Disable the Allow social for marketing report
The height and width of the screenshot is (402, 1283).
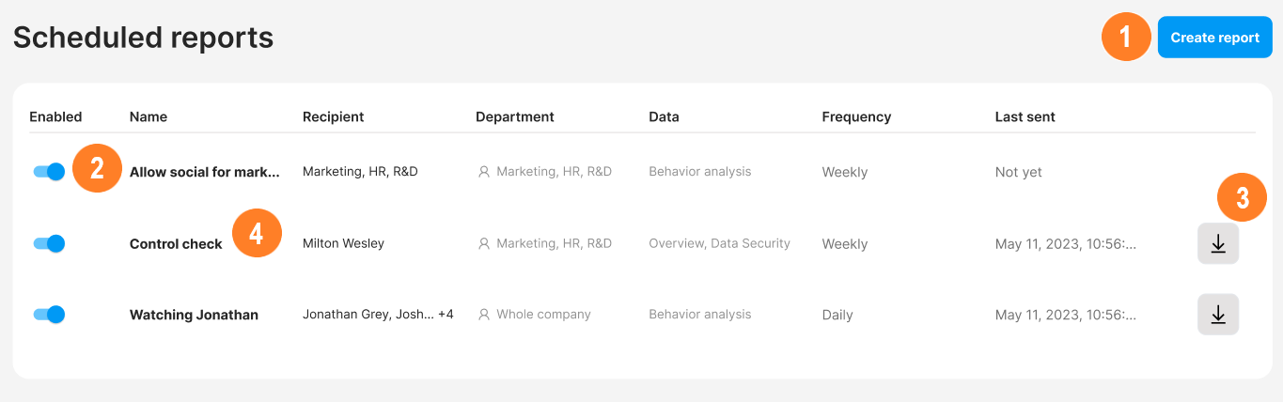coord(49,172)
